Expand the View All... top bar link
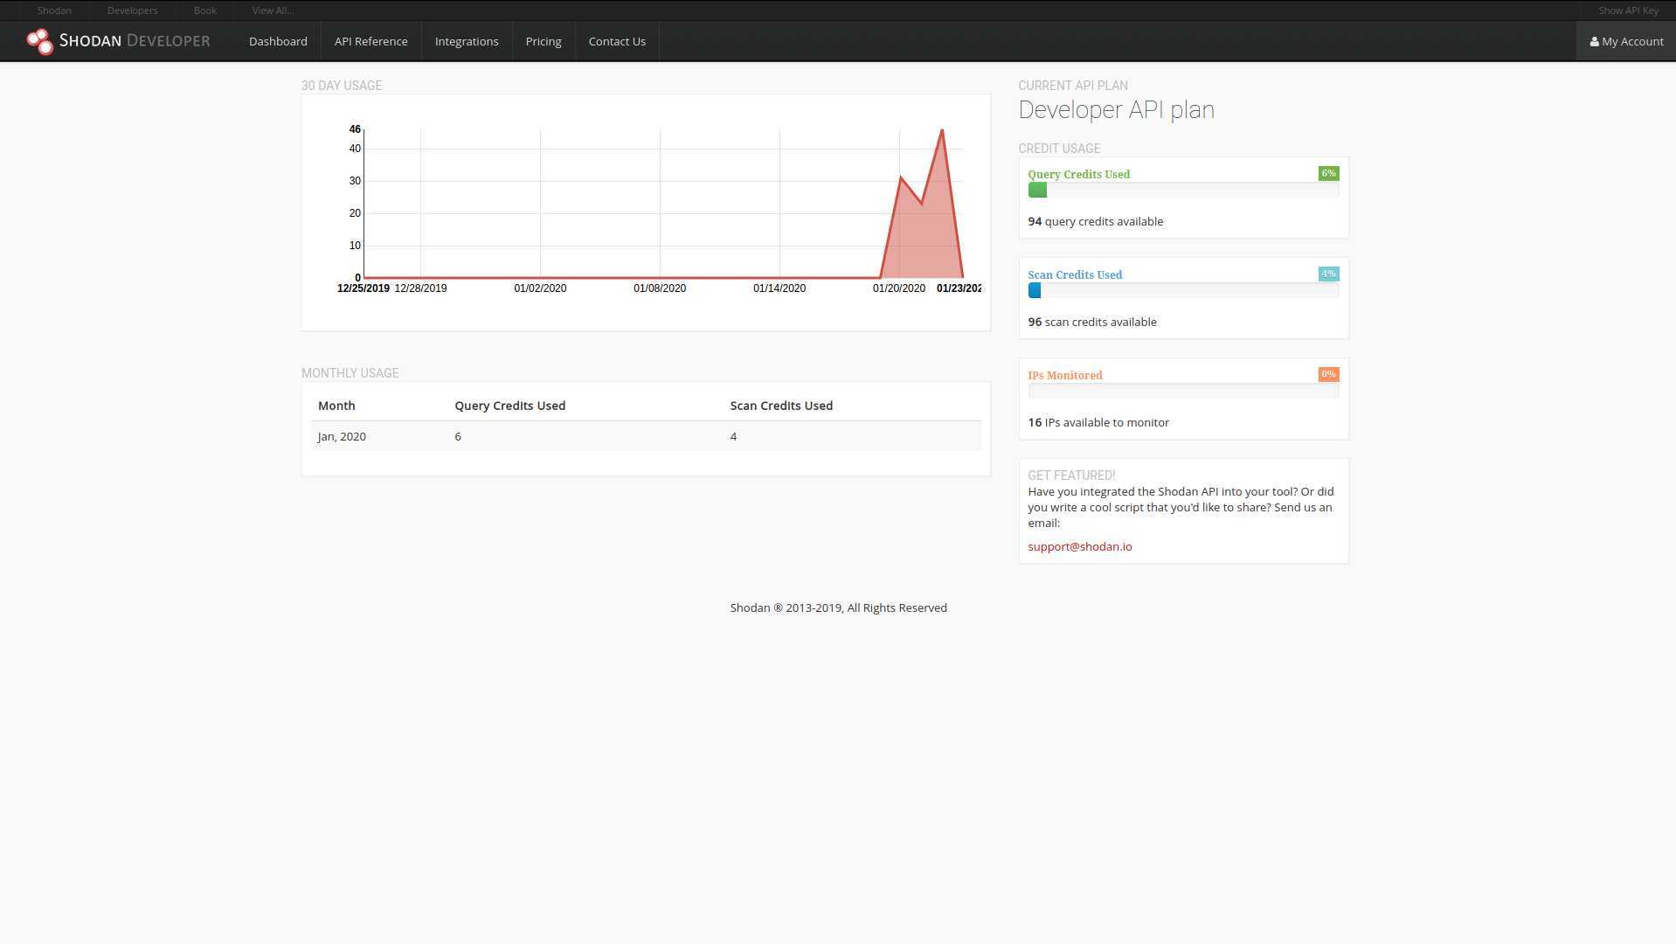This screenshot has height=944, width=1676. [273, 10]
